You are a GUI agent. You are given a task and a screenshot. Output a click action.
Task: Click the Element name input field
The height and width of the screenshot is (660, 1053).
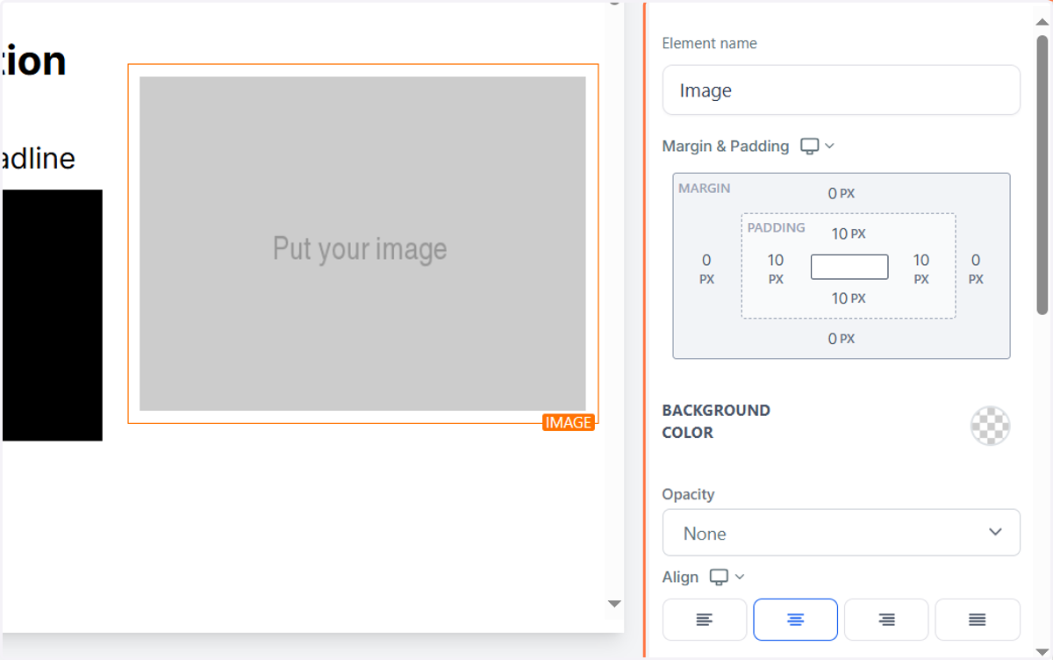[x=842, y=90]
